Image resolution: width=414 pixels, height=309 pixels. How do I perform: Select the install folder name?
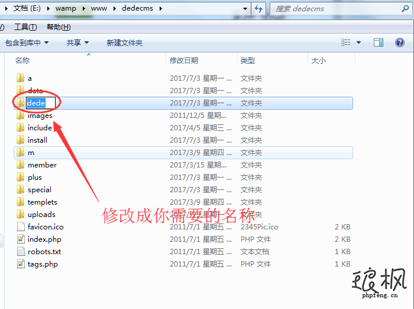tap(37, 140)
